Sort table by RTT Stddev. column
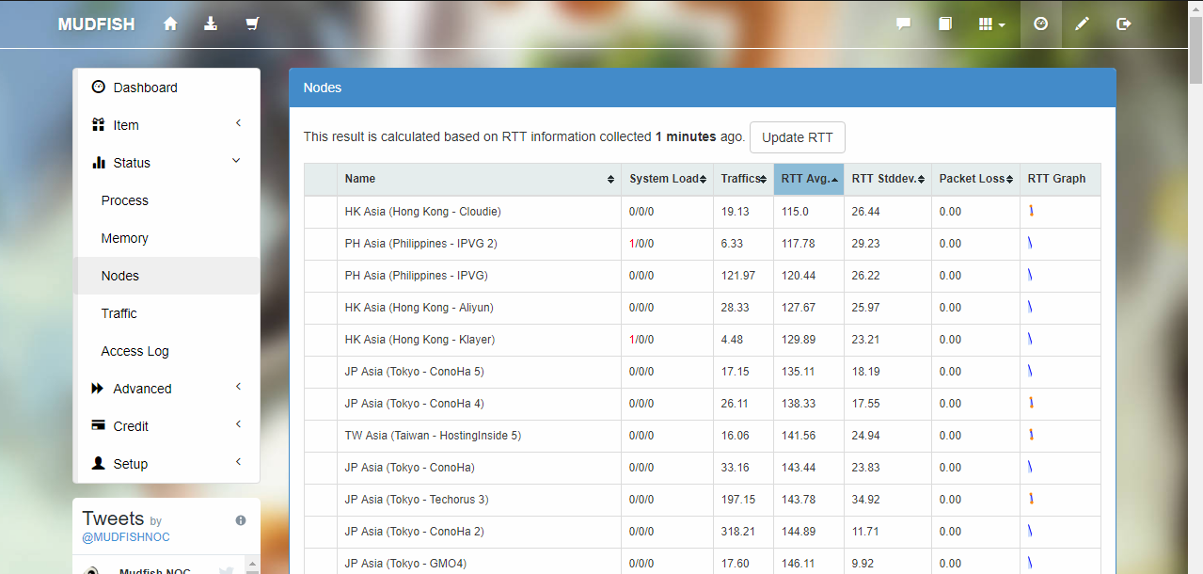The image size is (1203, 574). click(887, 179)
